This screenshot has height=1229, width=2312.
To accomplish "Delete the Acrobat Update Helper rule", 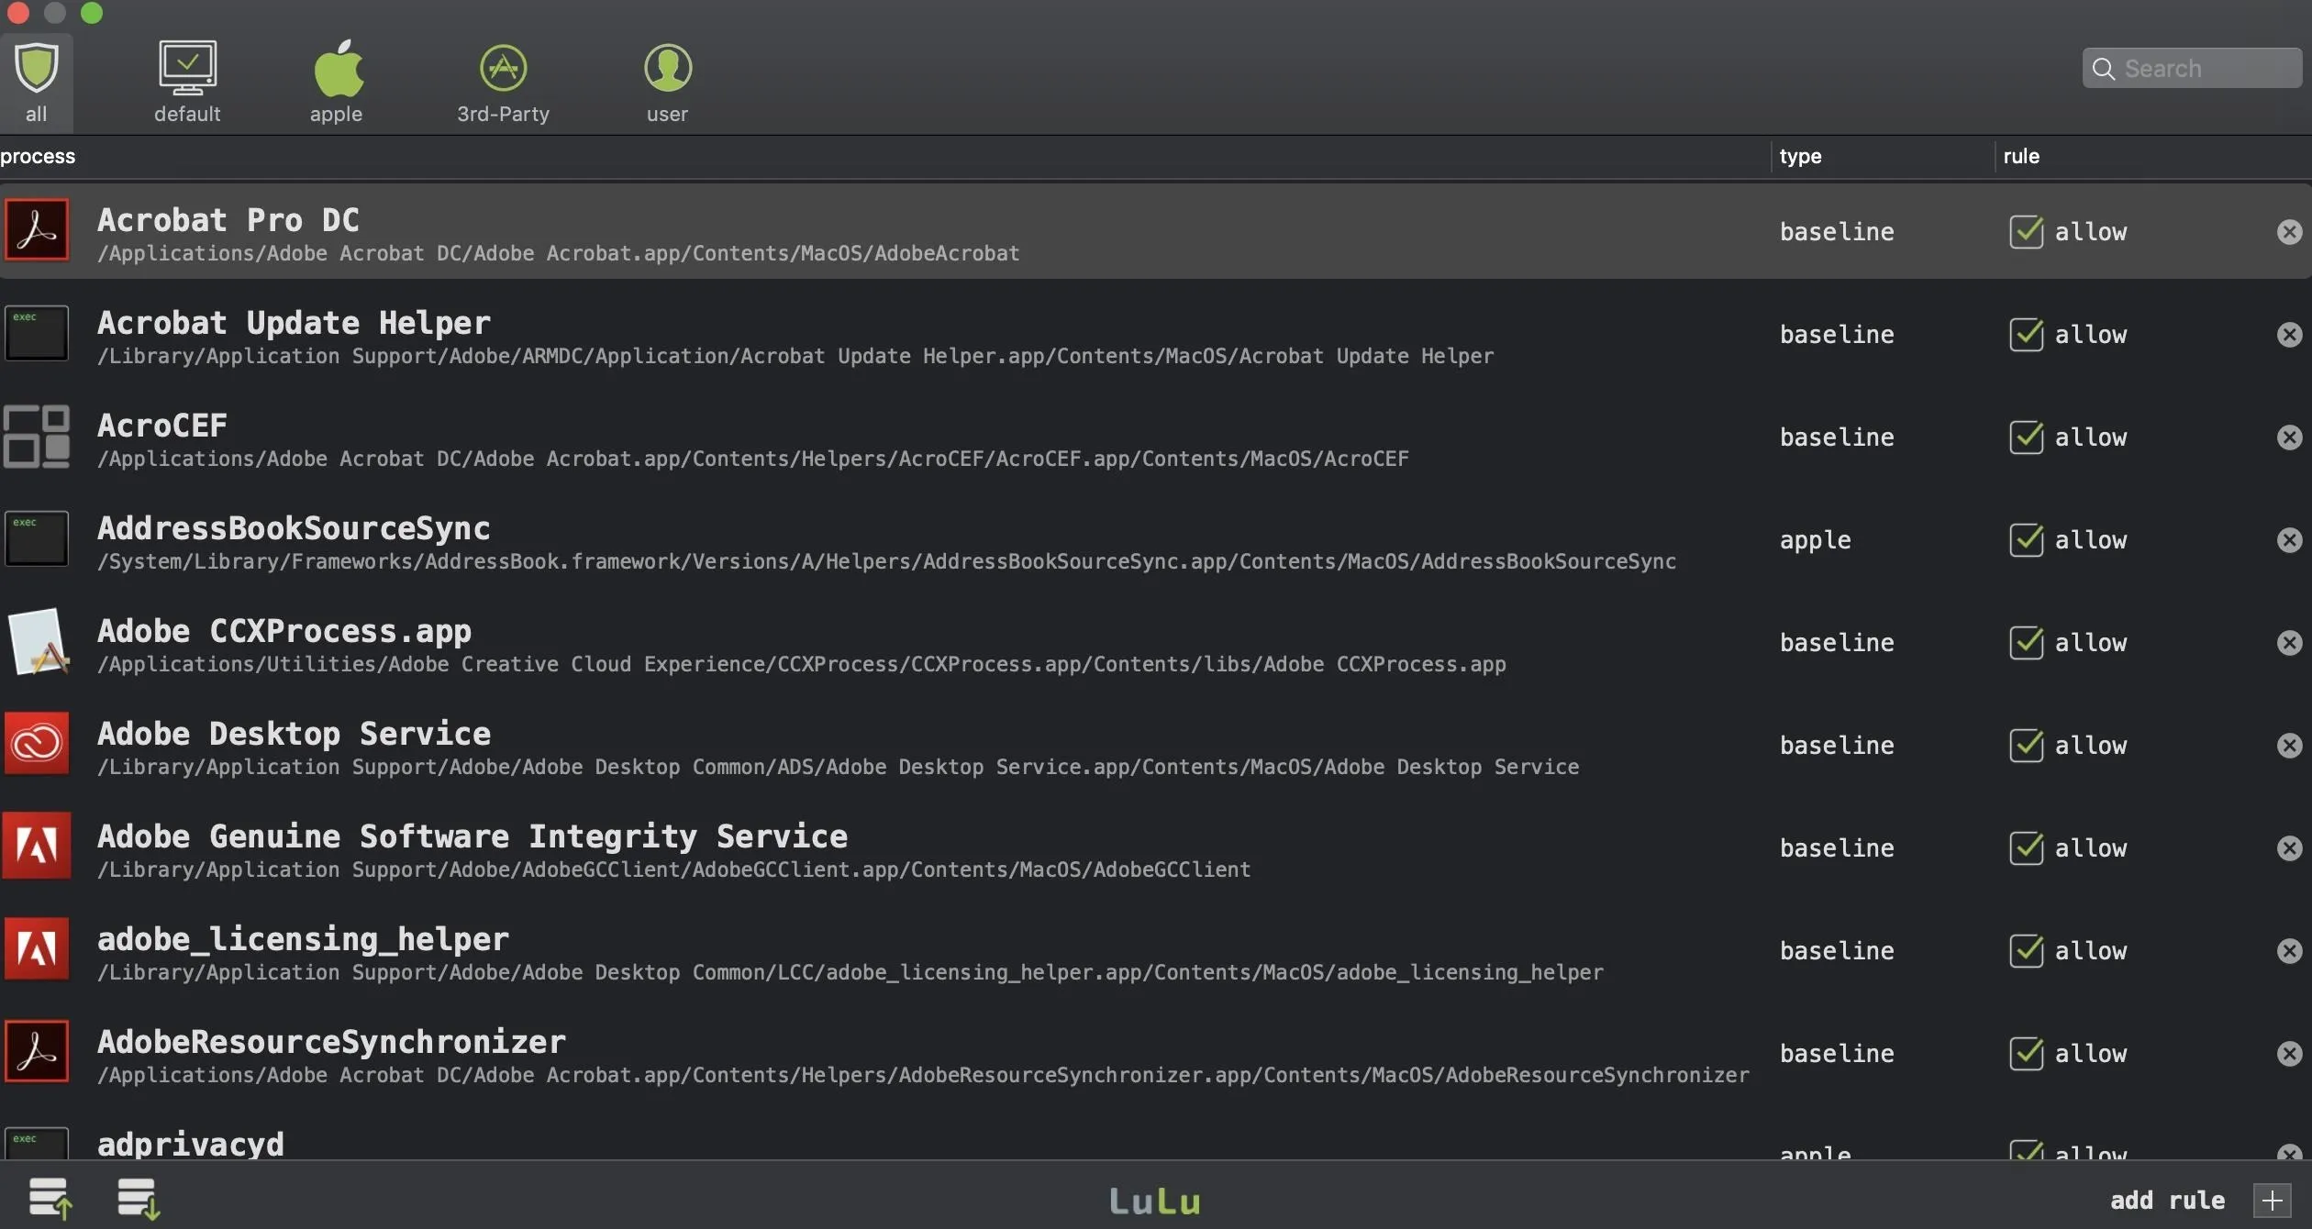I will click(2289, 335).
